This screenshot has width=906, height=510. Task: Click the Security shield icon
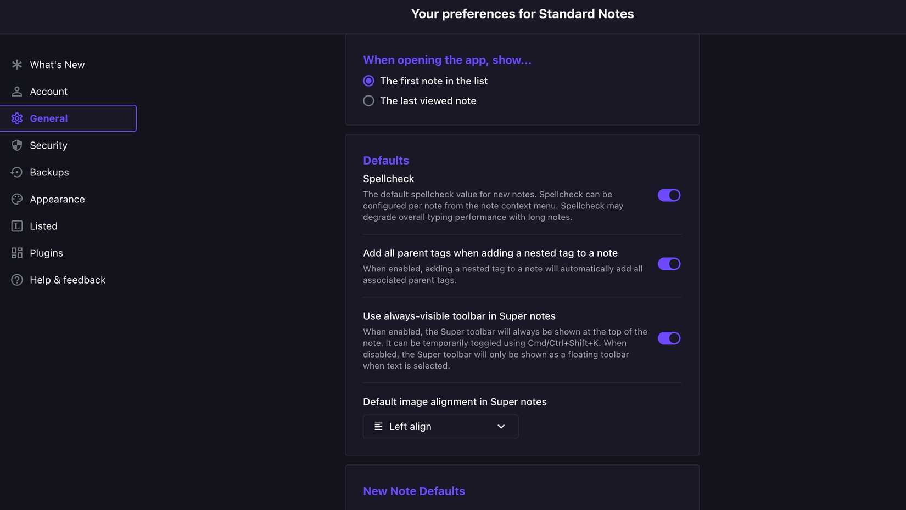coord(17,145)
